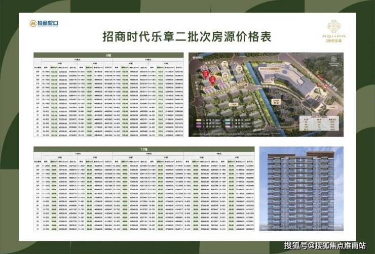This screenshot has width=375, height=254.
Task: Click the 搜狐号@搜狐焦点淮南站 watermark
Action: point(325,246)
